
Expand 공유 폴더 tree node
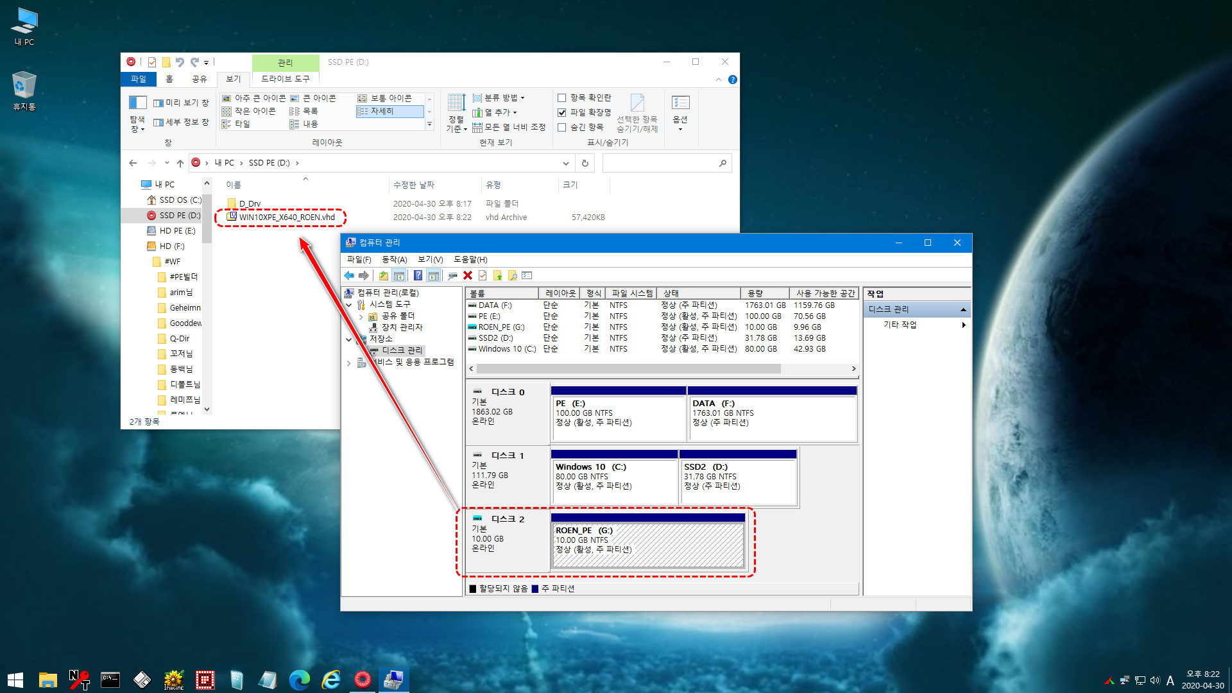coord(361,316)
